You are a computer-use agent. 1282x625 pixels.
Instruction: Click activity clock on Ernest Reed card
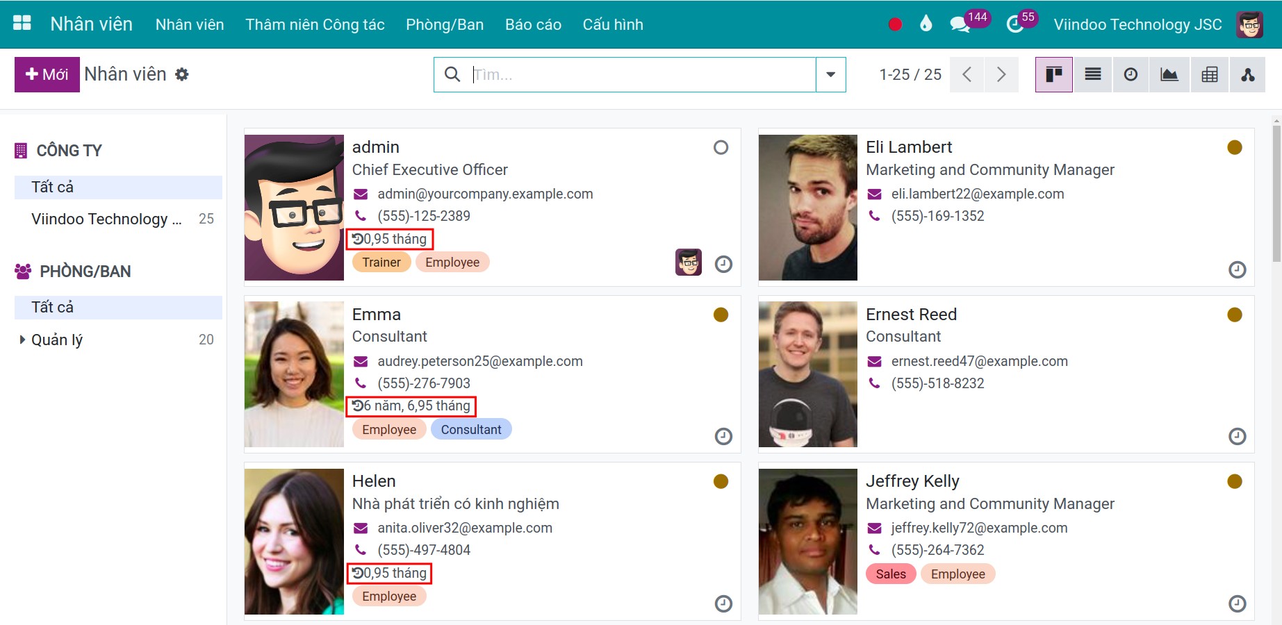(x=1237, y=436)
